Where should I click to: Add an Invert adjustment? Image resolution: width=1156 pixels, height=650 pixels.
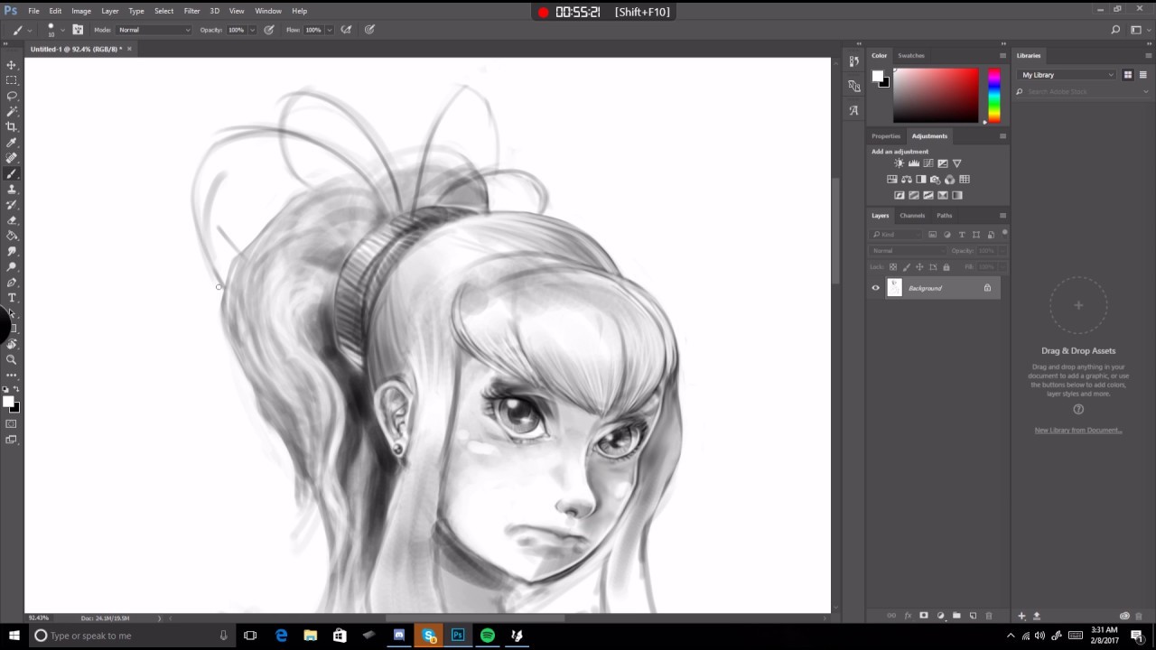point(900,195)
